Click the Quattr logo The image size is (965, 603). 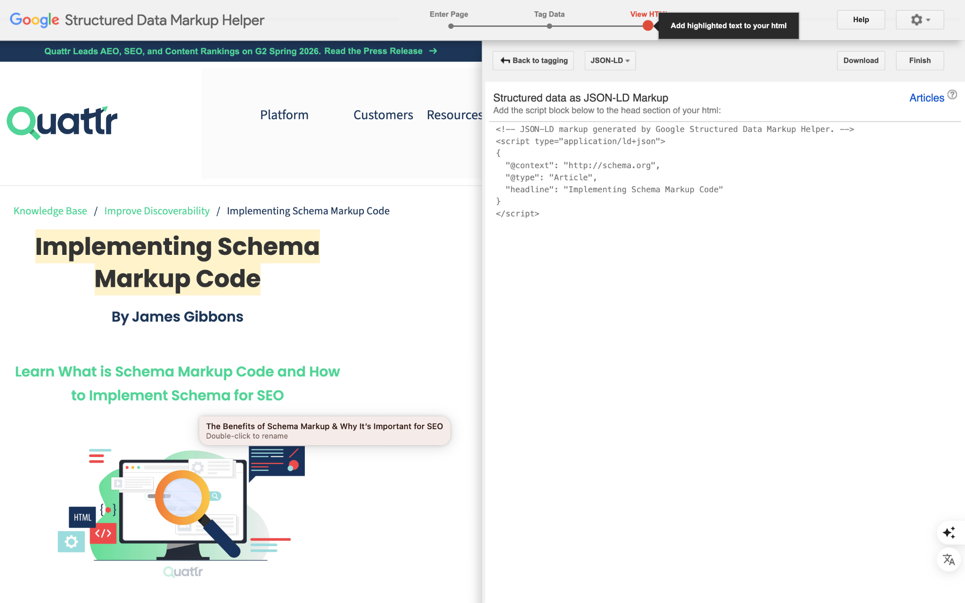(62, 122)
